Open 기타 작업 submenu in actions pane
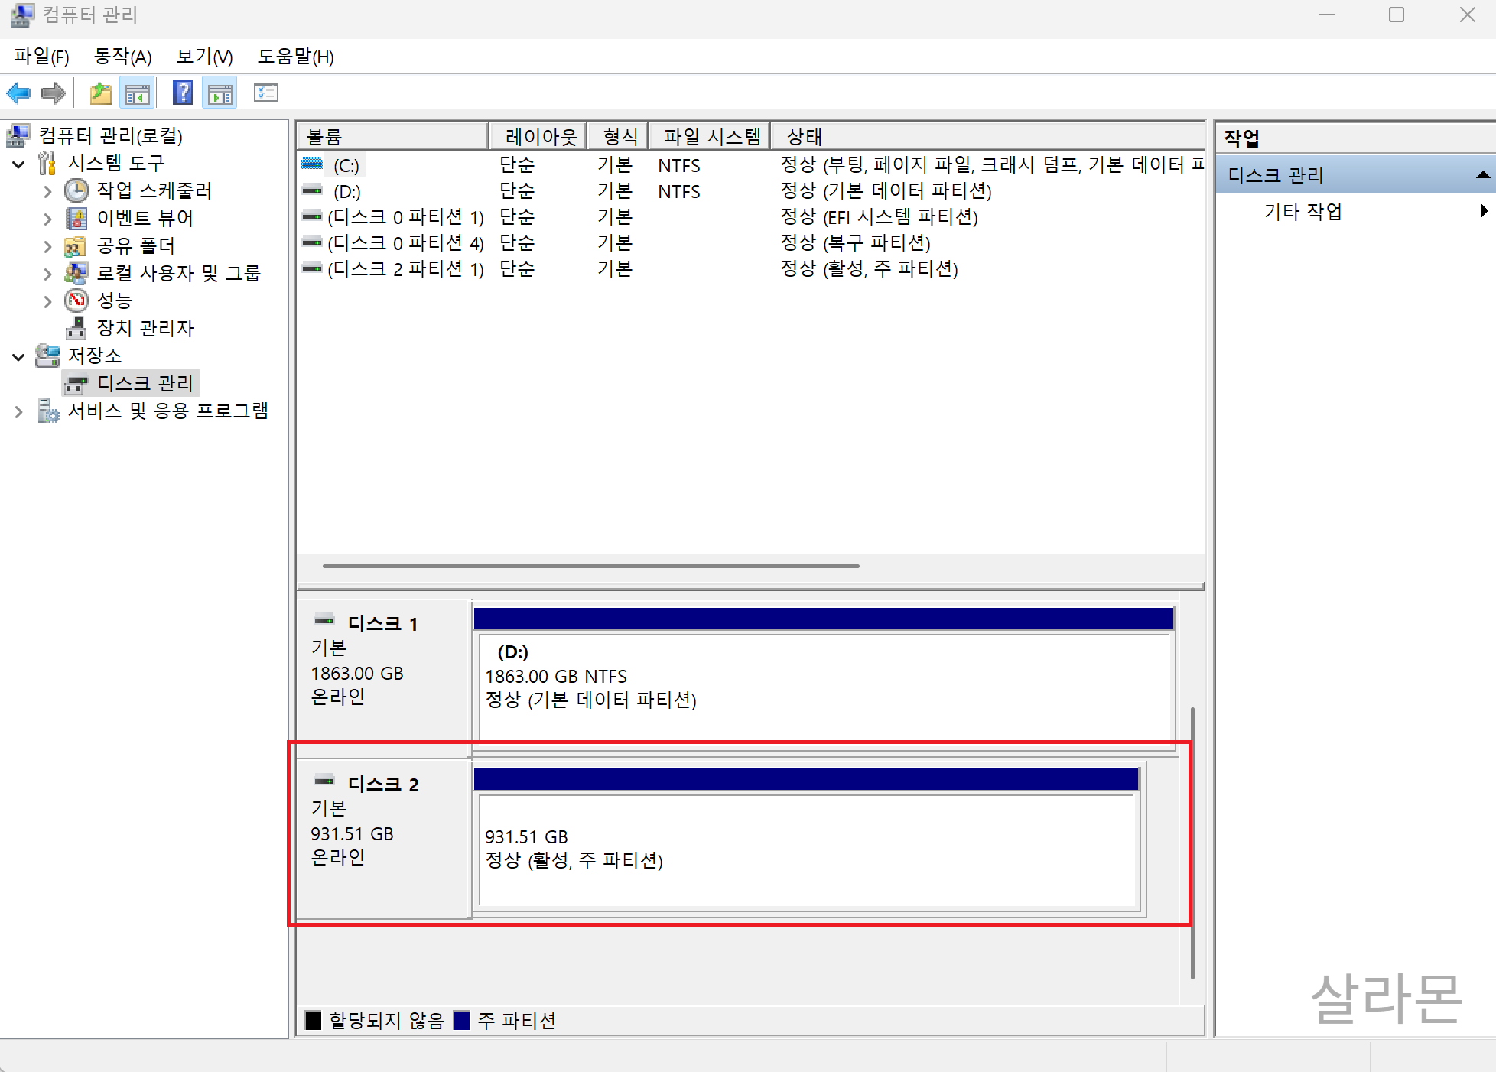 point(1302,212)
